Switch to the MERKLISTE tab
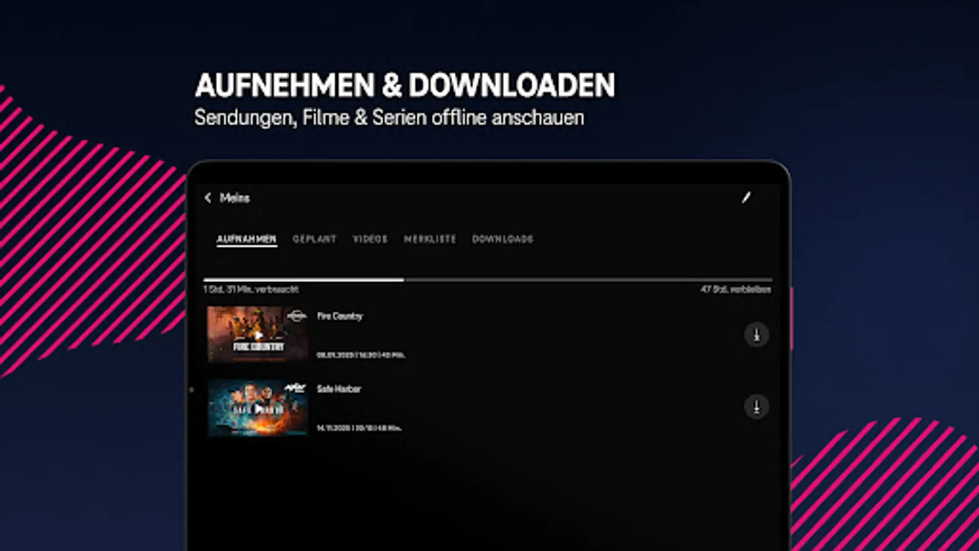Image resolution: width=979 pixels, height=551 pixels. 429,239
